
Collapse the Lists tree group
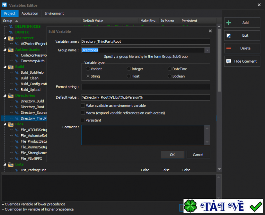click(x=5, y=164)
